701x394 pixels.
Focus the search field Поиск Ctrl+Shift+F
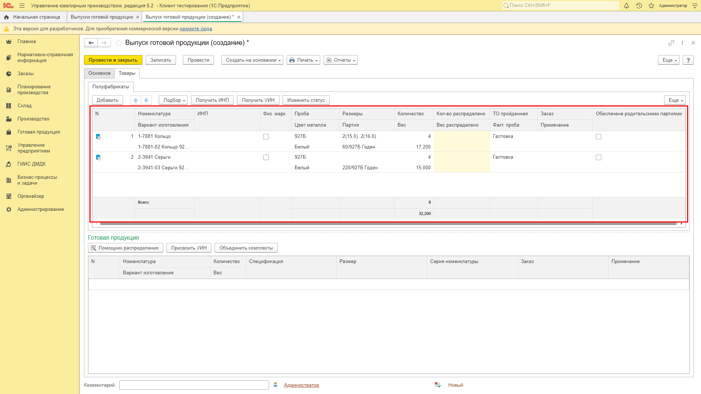560,5
